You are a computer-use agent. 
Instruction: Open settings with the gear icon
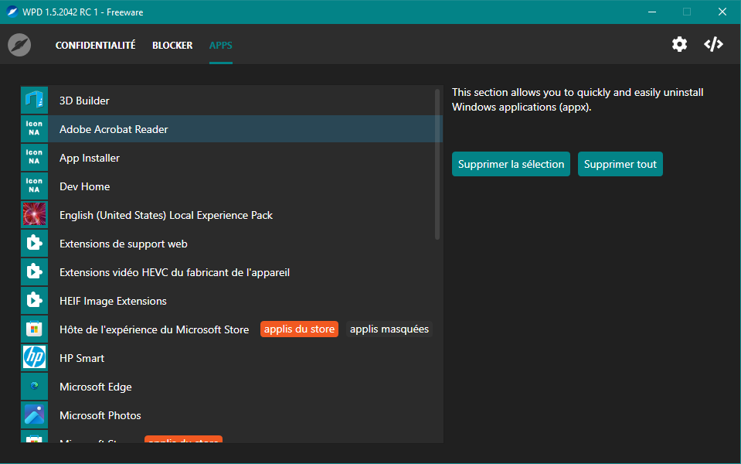pos(679,44)
